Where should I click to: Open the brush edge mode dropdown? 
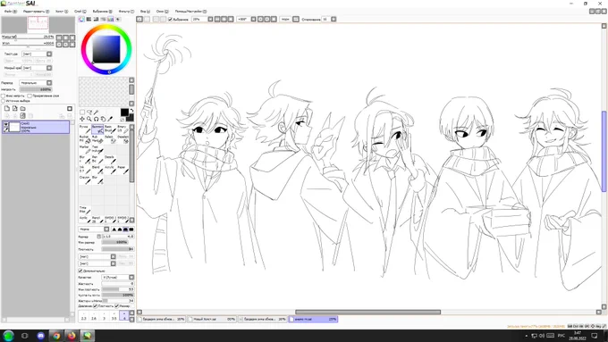[94, 229]
